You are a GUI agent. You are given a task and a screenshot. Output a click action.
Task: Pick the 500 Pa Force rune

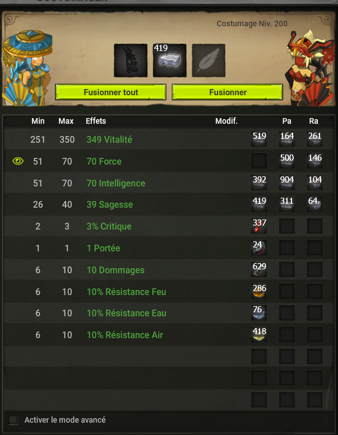click(x=287, y=161)
